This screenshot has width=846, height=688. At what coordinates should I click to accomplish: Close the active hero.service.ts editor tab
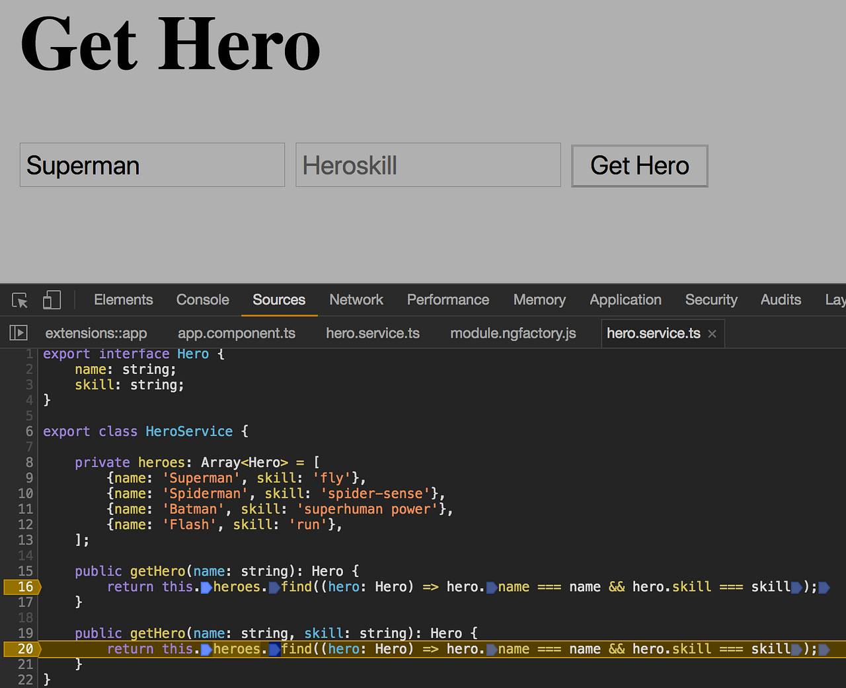(x=712, y=334)
